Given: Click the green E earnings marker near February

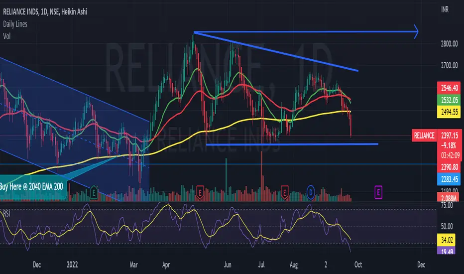Looking at the screenshot, I should pos(94,192).
